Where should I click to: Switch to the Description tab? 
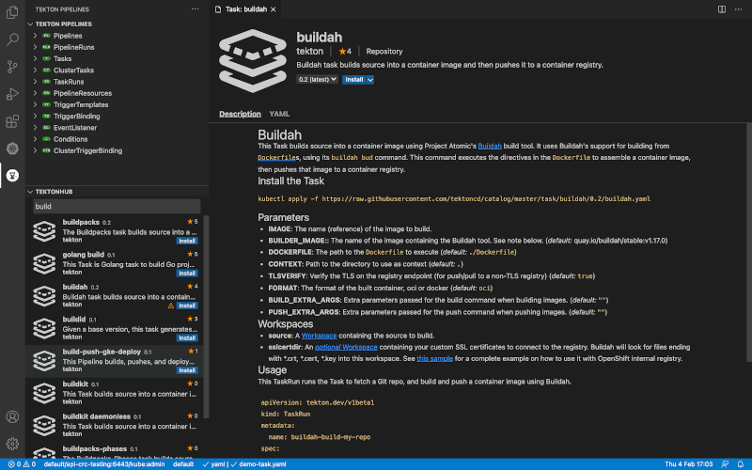pyautogui.click(x=240, y=114)
